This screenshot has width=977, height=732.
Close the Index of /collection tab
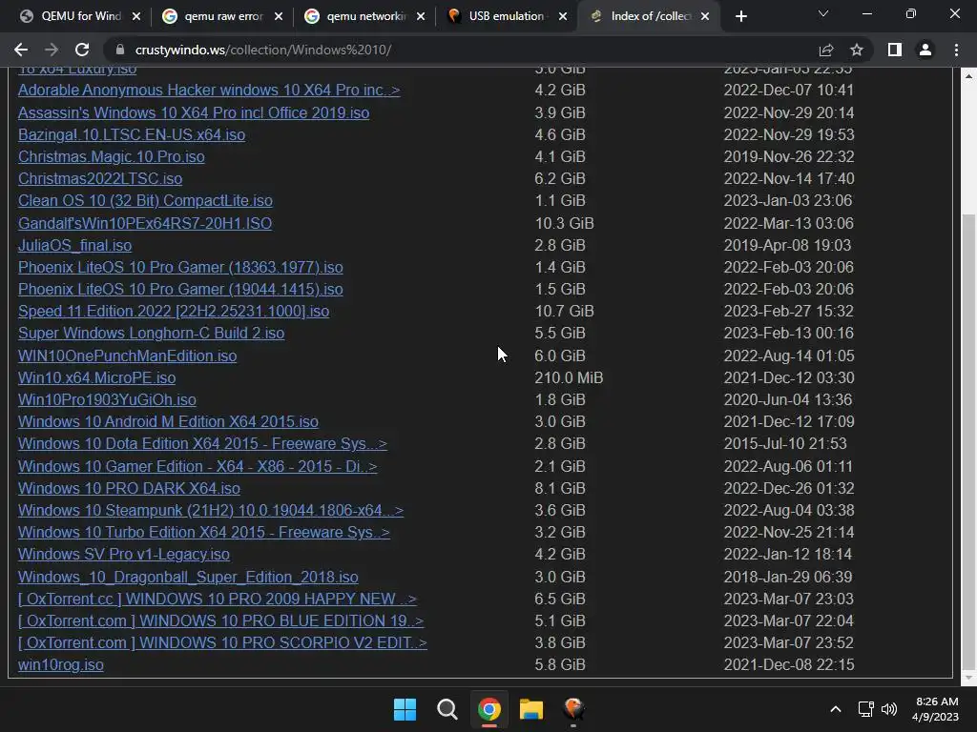point(705,16)
